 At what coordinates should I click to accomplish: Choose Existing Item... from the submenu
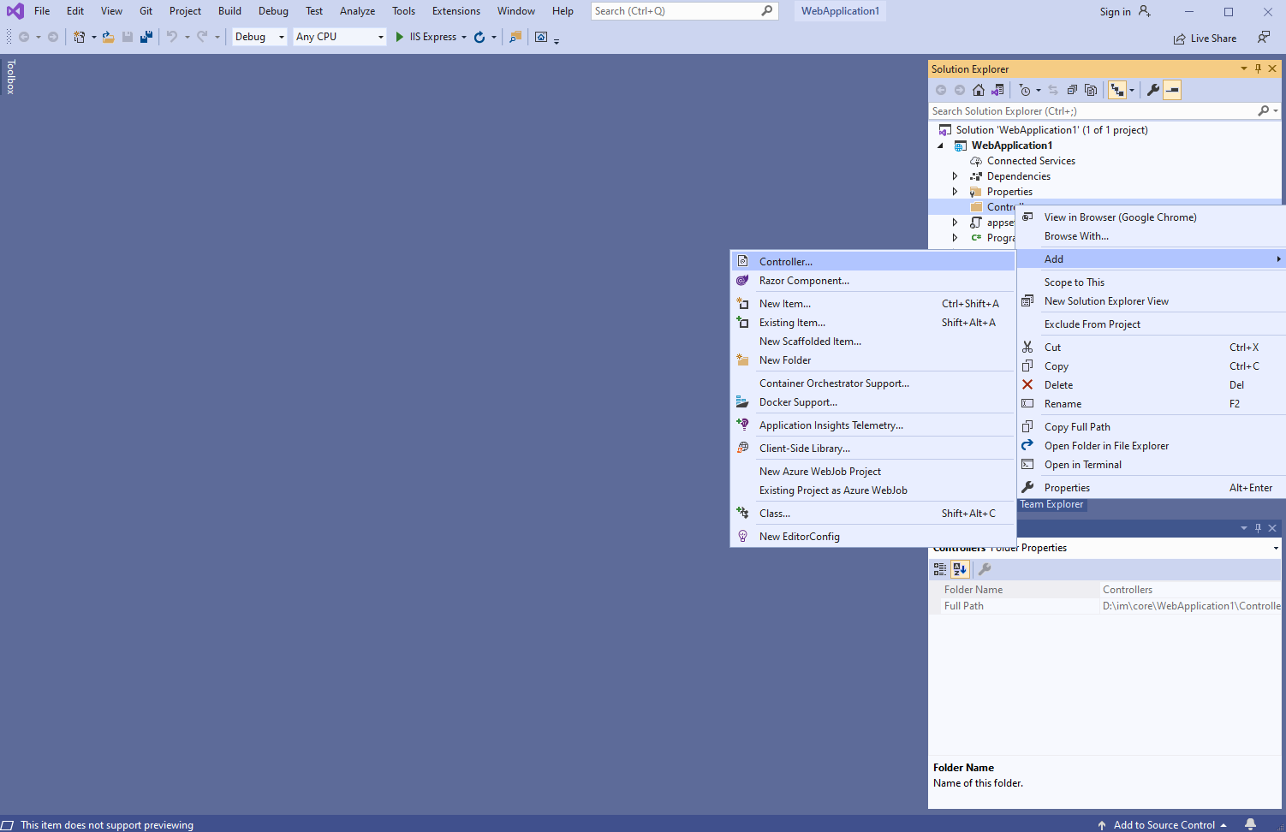pos(872,323)
